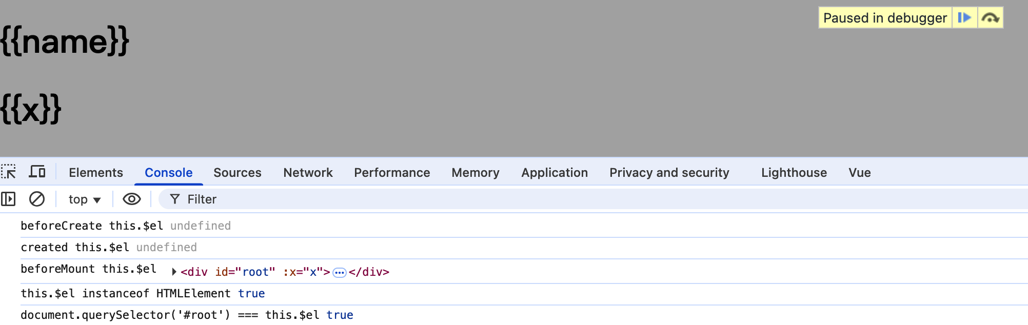
Task: Expand the collapsed ellipsis inside root div
Action: click(339, 272)
